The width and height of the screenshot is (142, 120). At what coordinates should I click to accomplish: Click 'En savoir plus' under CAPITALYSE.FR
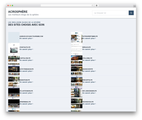(x=26, y=60)
